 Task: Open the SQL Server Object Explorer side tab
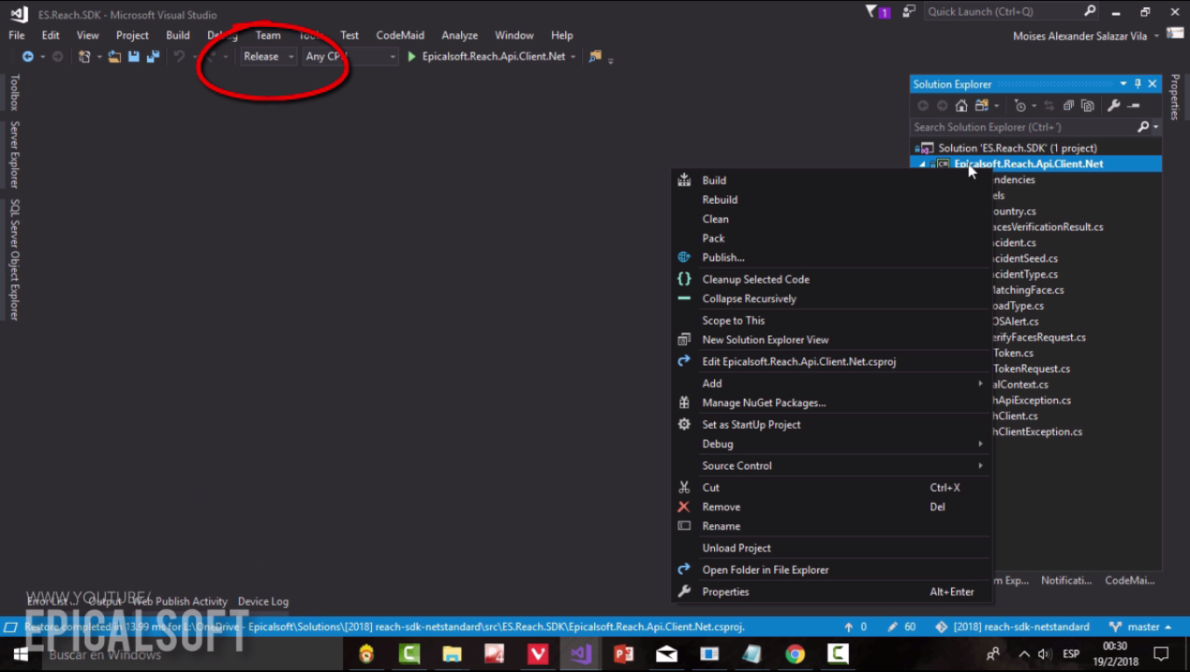(14, 260)
